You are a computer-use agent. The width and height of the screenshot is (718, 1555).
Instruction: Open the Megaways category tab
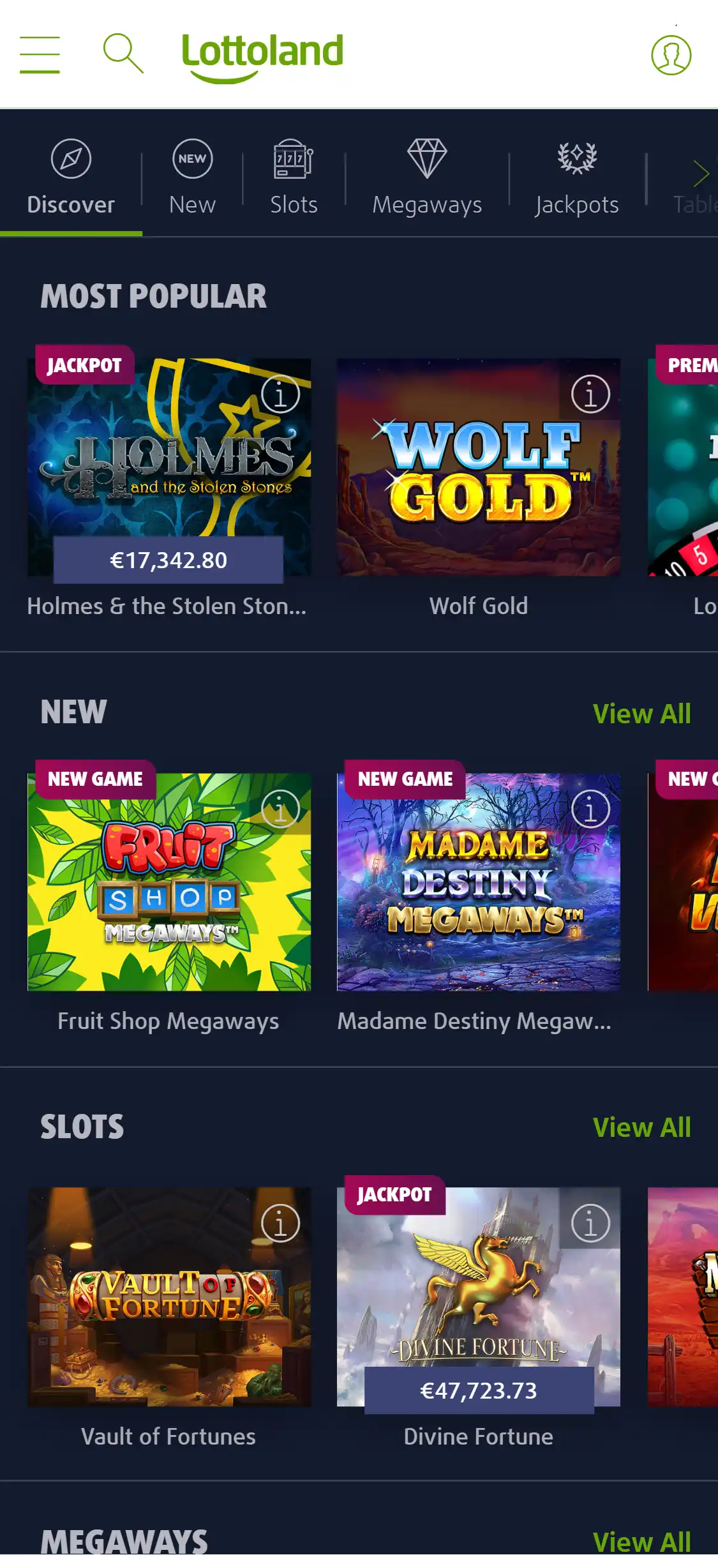[x=427, y=177]
